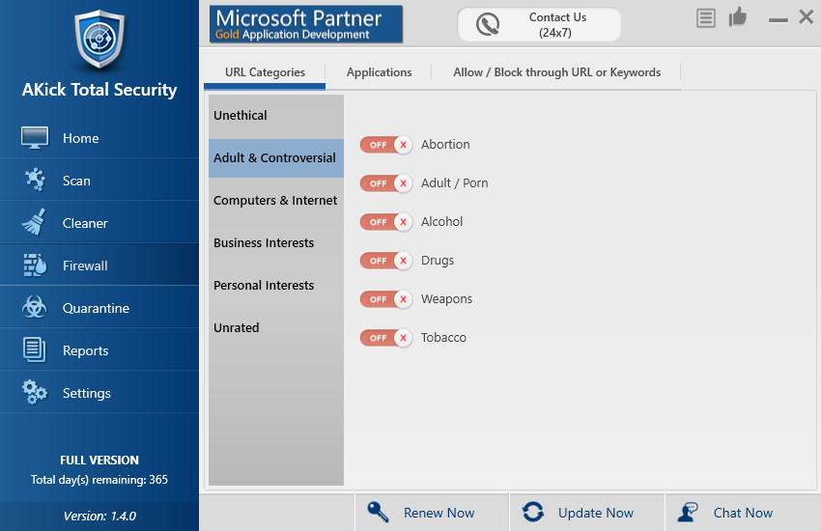
Task: Turn on the Drugs category switch
Action: (x=386, y=261)
